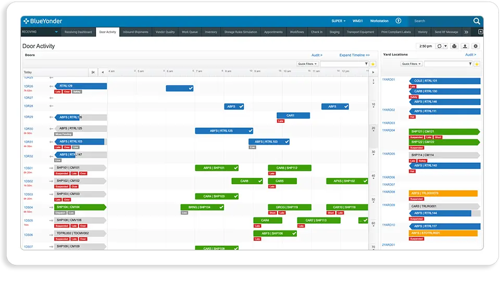Open refresh interval dropdown arrow

point(445,46)
